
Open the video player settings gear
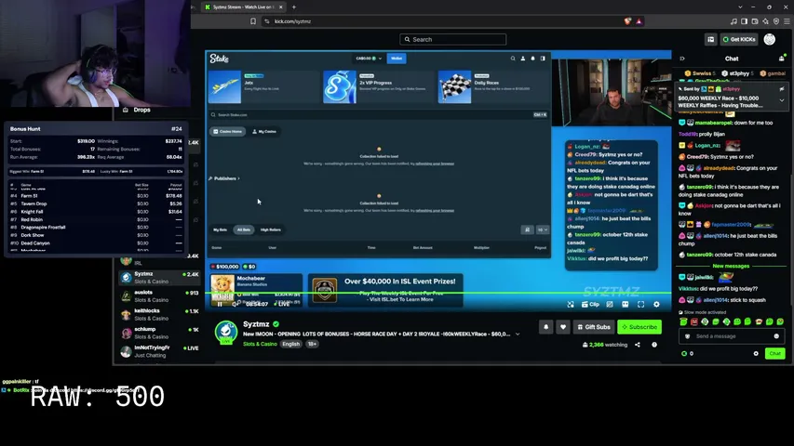(656, 305)
